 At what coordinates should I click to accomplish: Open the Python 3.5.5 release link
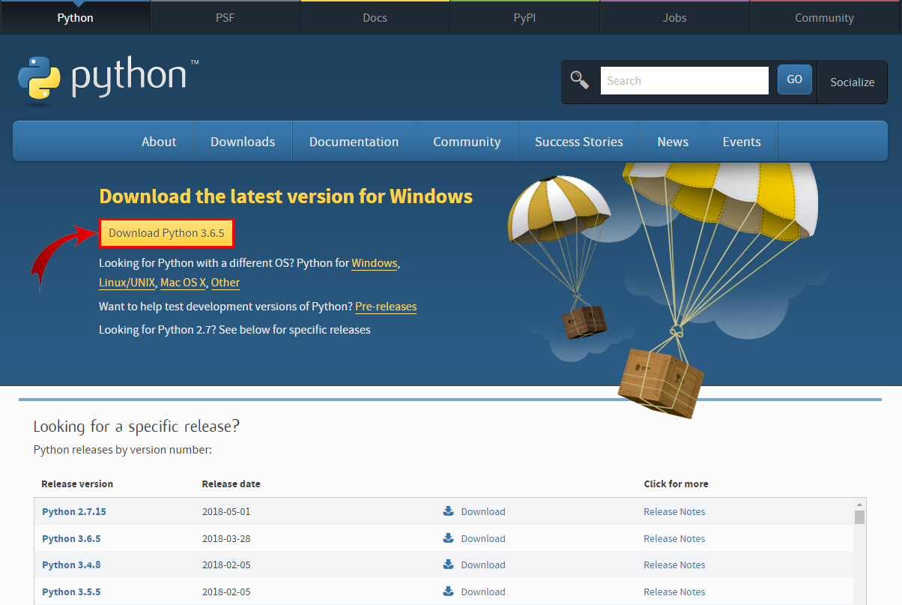[x=71, y=592]
